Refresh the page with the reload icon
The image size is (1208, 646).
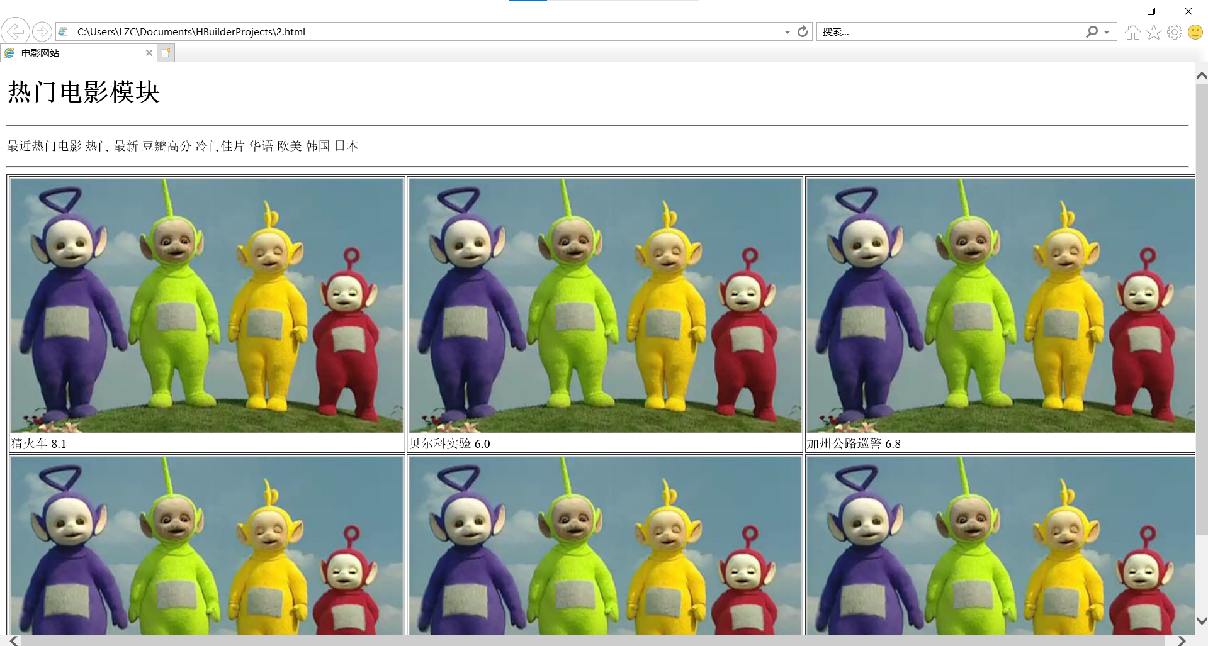(803, 31)
